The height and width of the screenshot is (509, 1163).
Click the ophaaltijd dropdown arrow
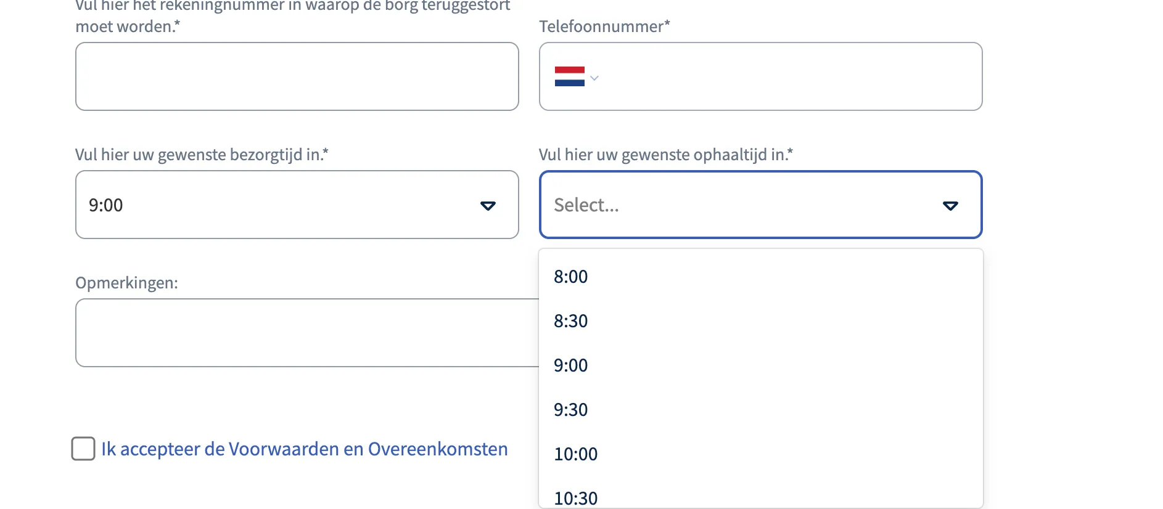tap(950, 206)
